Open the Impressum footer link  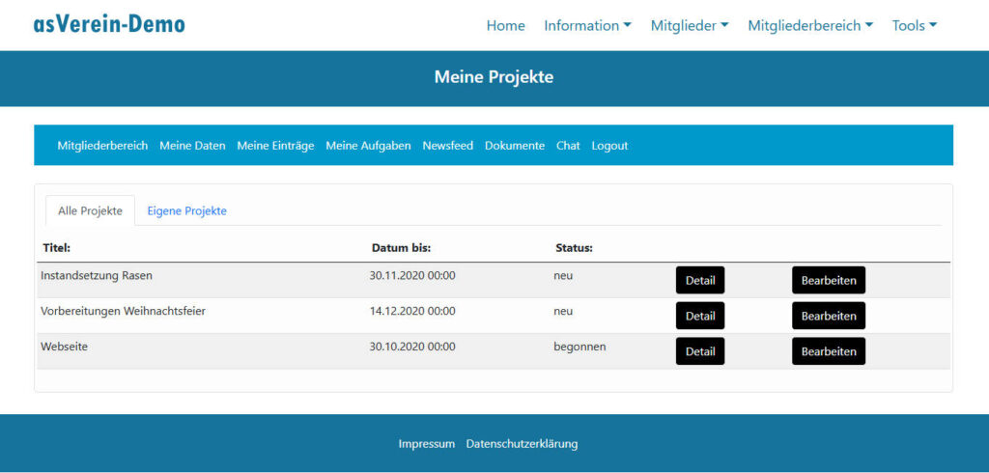click(x=426, y=444)
